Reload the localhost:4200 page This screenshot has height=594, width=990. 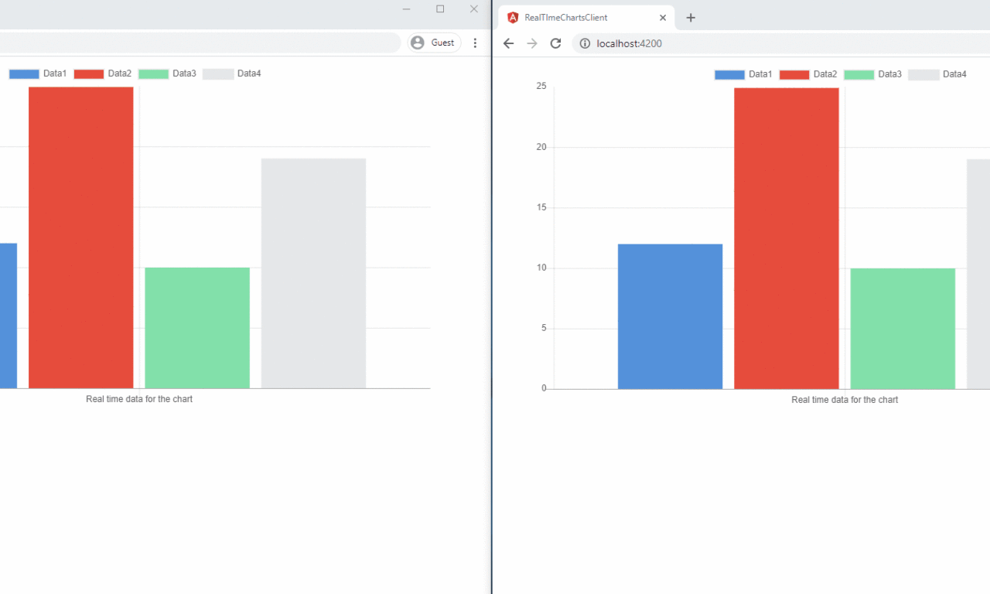[x=555, y=43]
